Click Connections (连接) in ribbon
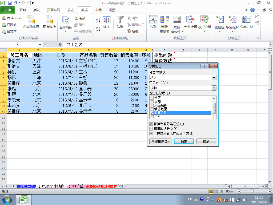Screen dimensions: 273x205 pyautogui.click(x=80, y=18)
